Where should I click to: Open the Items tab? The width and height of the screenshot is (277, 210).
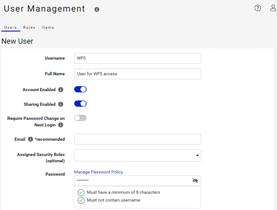point(48,27)
